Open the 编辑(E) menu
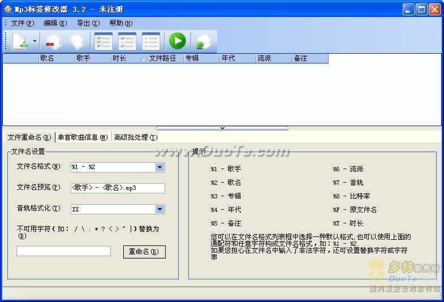 55,23
